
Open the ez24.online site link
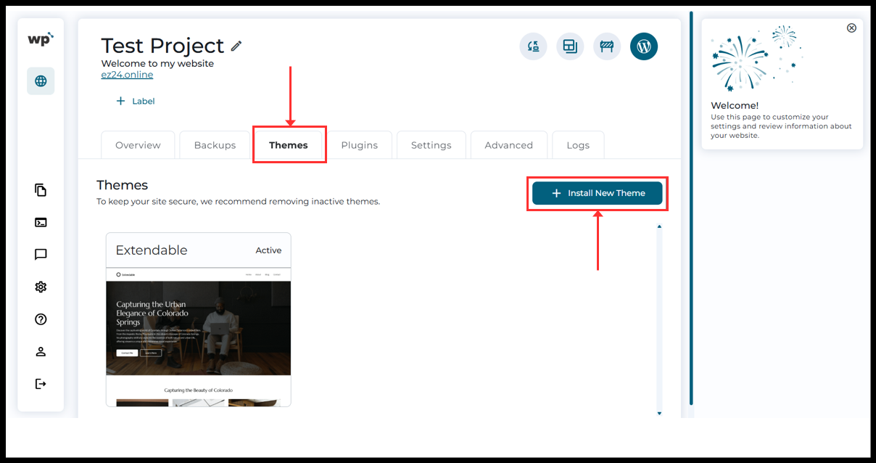(x=127, y=75)
